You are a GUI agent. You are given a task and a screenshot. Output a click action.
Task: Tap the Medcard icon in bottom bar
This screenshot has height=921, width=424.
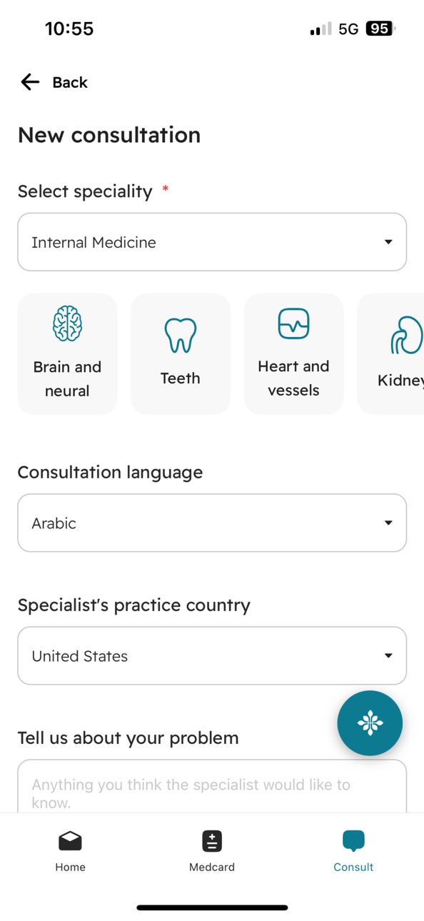[212, 841]
